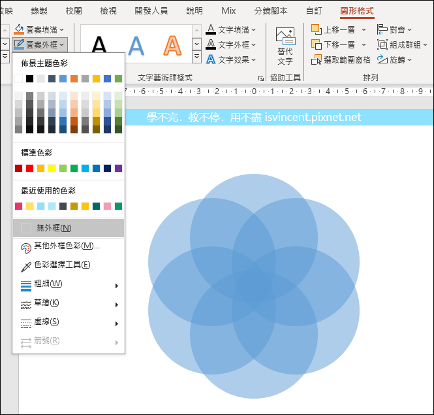Click the 文字外框 outlined A icon
The width and height of the screenshot is (434, 415).
211,44
